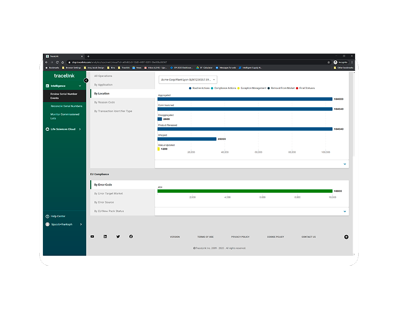The image size is (398, 310).
Task: Open the News bookmark
Action: [137, 68]
